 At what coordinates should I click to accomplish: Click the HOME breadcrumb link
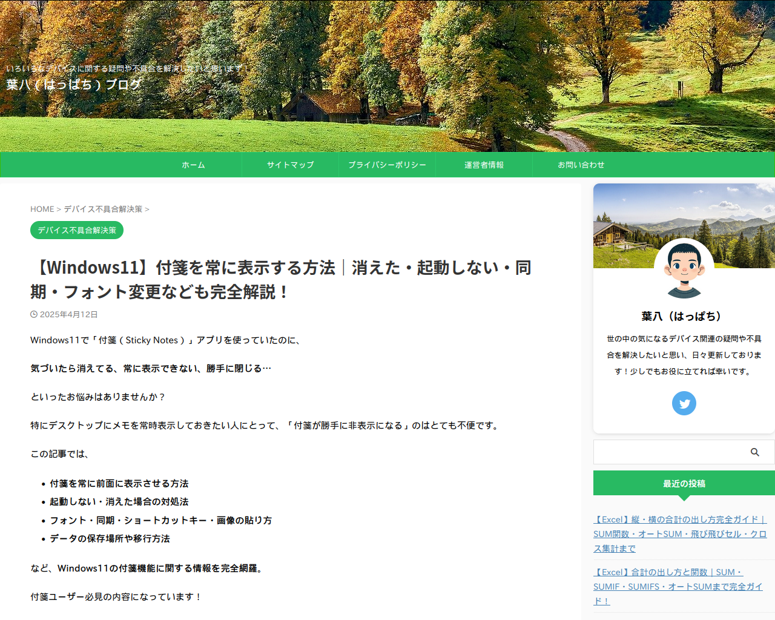click(42, 209)
